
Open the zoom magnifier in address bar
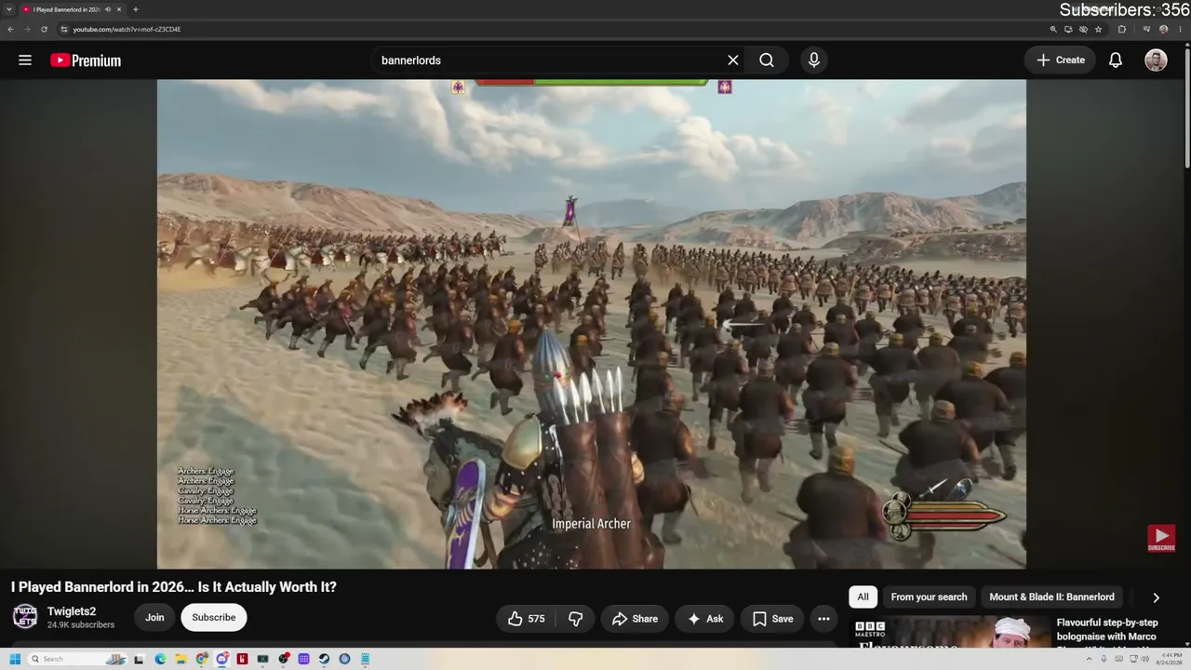1053,29
